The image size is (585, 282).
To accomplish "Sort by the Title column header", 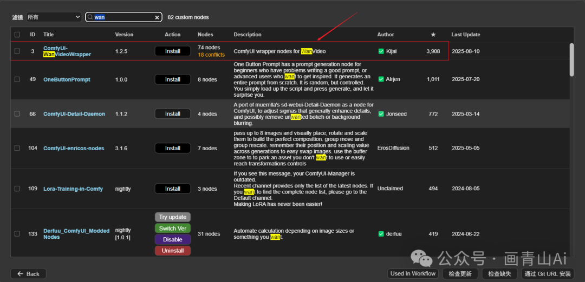I will (x=49, y=35).
